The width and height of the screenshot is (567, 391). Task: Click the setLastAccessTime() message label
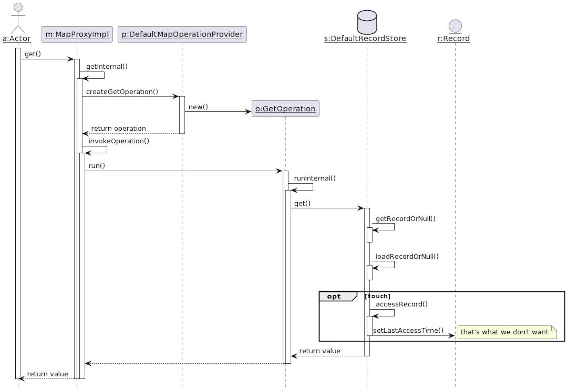(x=408, y=331)
